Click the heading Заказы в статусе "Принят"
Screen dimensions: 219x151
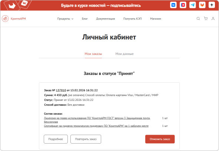tap(109, 73)
